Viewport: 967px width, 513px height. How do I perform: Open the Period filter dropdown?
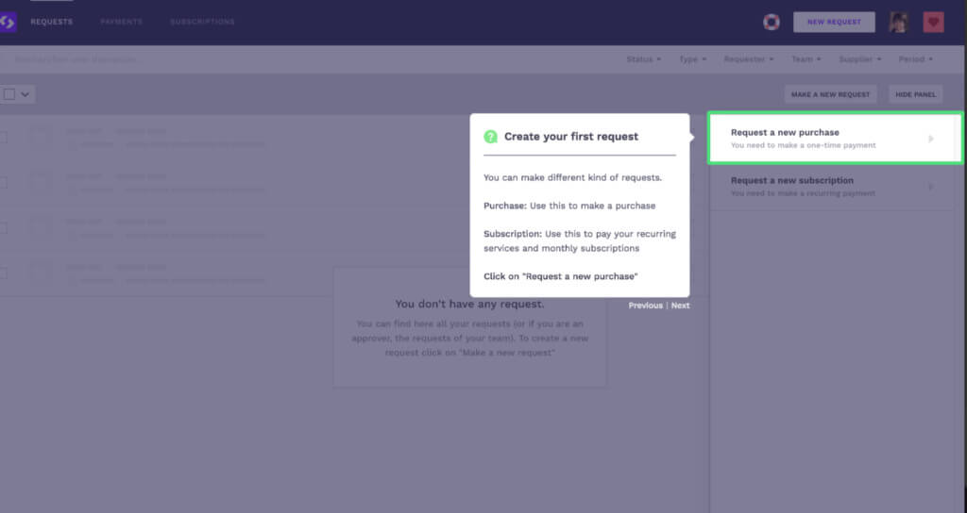click(x=915, y=59)
